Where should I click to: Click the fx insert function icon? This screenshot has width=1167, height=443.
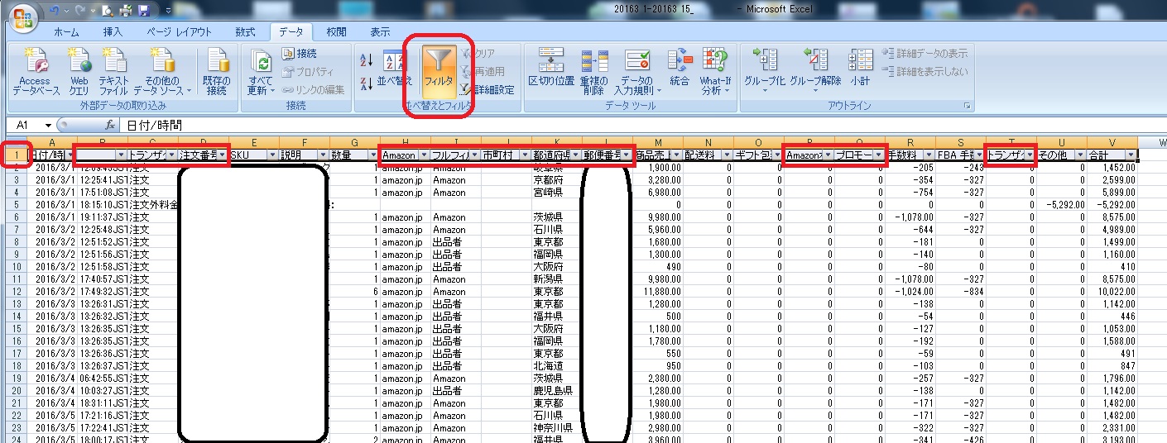pos(110,126)
